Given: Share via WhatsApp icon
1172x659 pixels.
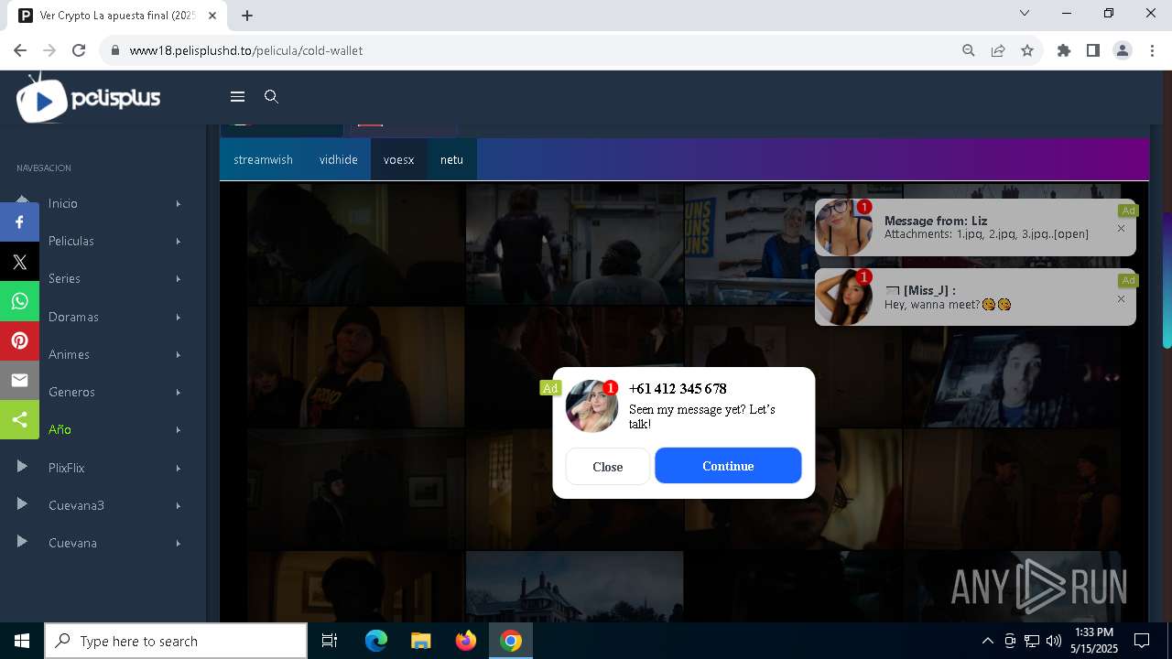Looking at the screenshot, I should tap(19, 301).
